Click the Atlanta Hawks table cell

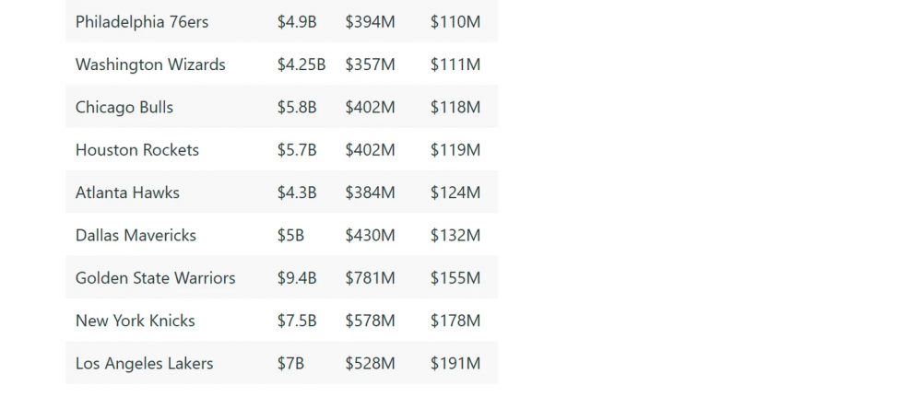[127, 193]
